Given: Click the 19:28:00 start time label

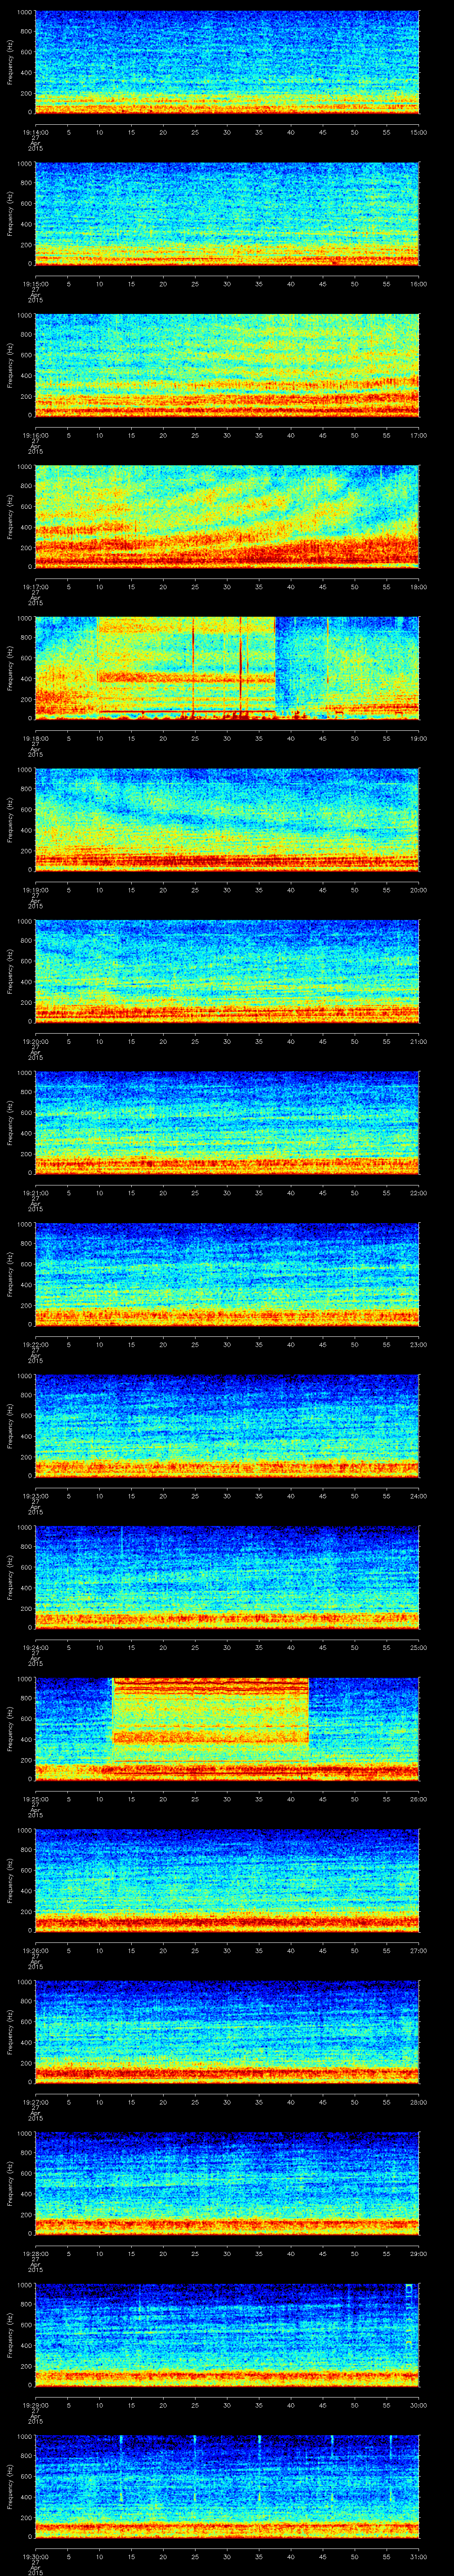Looking at the screenshot, I should pos(35,2254).
